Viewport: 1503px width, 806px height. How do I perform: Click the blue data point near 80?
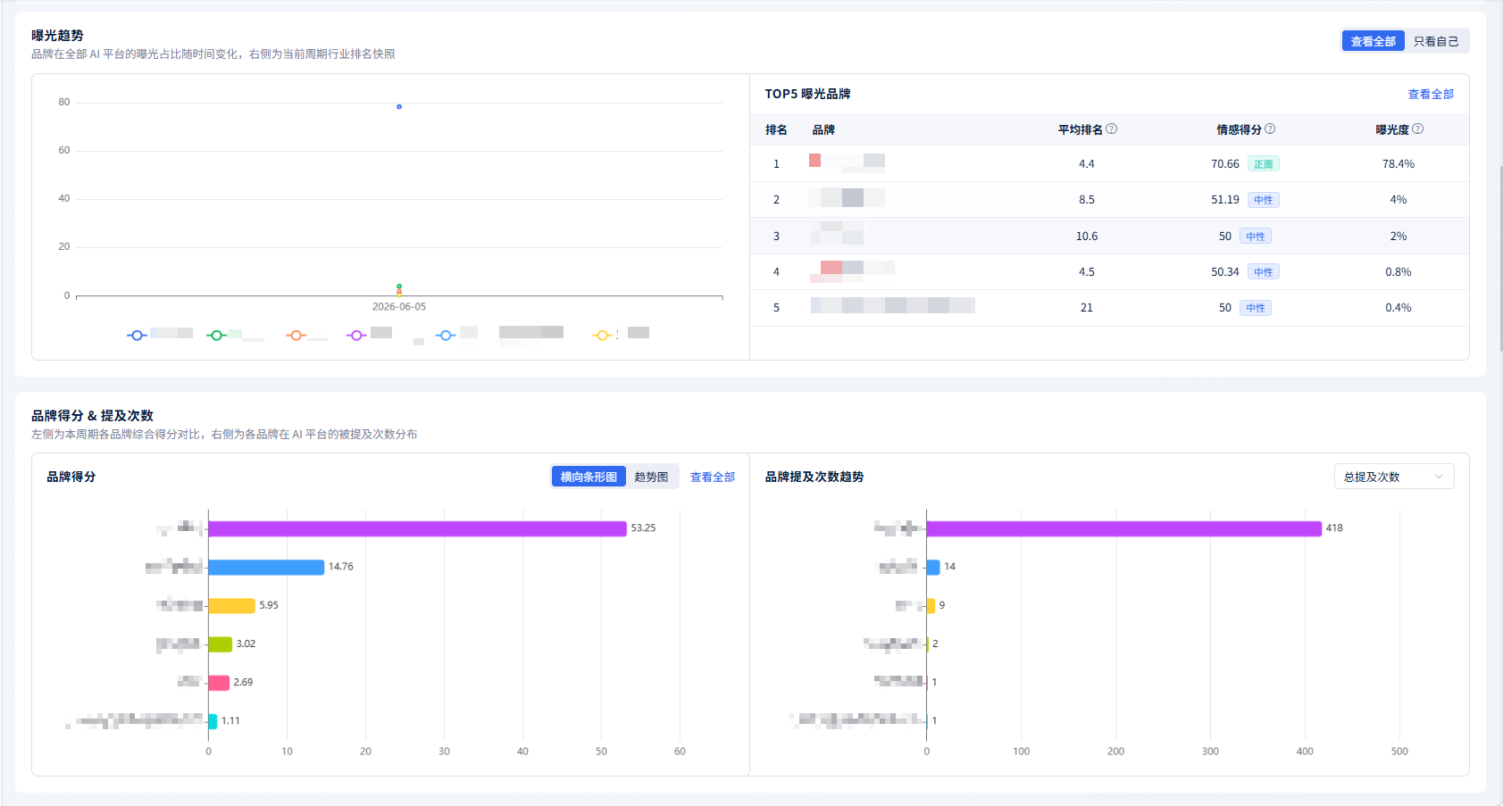(399, 107)
